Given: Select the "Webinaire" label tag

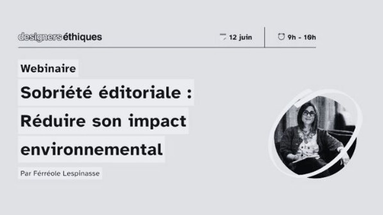Looking at the screenshot, I should point(48,69).
